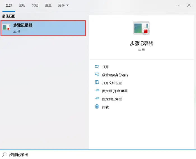
Task: Close the search panel
Action: click(x=189, y=5)
